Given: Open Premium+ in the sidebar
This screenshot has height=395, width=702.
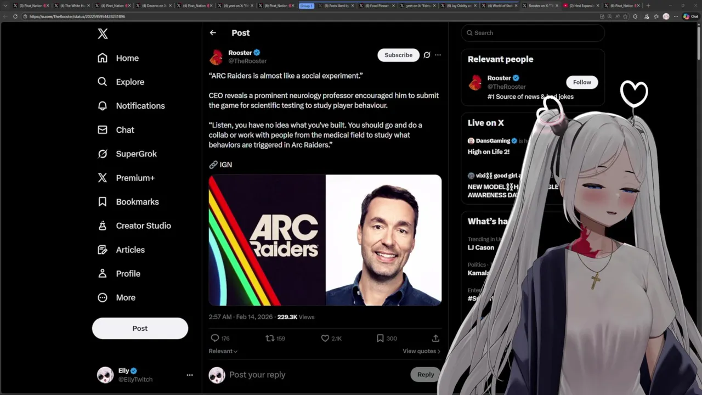Looking at the screenshot, I should pyautogui.click(x=126, y=178).
